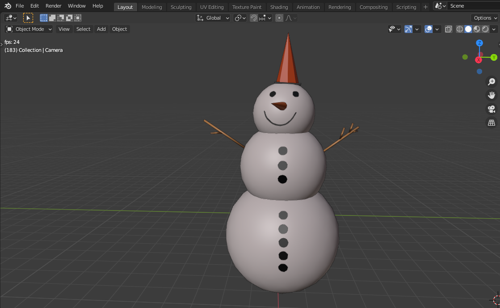The image size is (500, 308).
Task: Open the snapping options dropdown
Action: [x=265, y=18]
